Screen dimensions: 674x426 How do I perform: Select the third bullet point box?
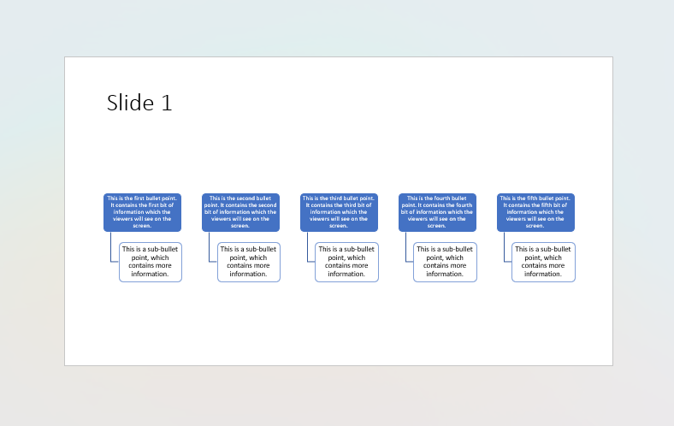click(340, 212)
